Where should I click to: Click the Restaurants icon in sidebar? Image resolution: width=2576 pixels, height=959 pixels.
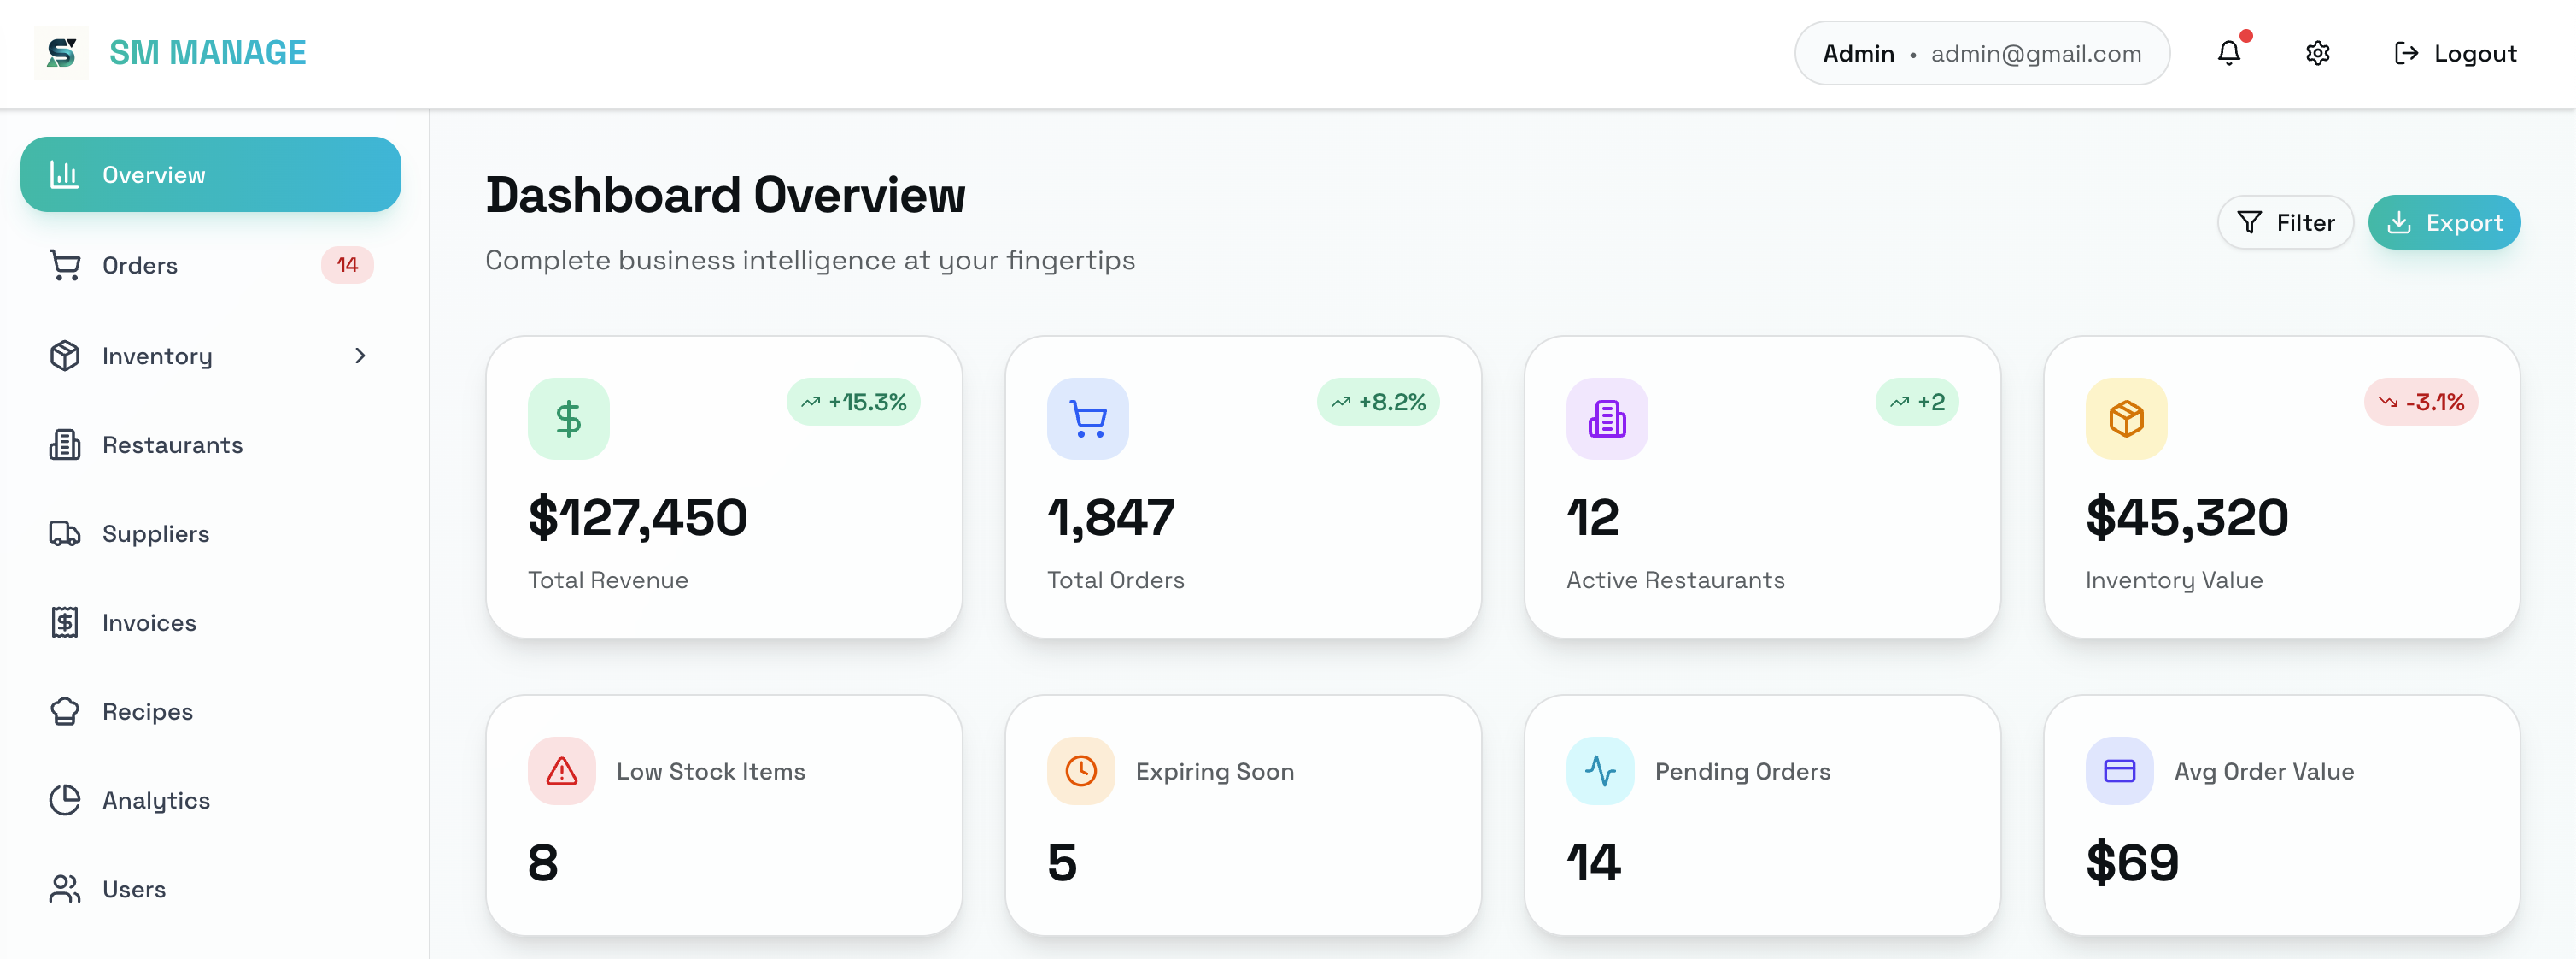64,444
